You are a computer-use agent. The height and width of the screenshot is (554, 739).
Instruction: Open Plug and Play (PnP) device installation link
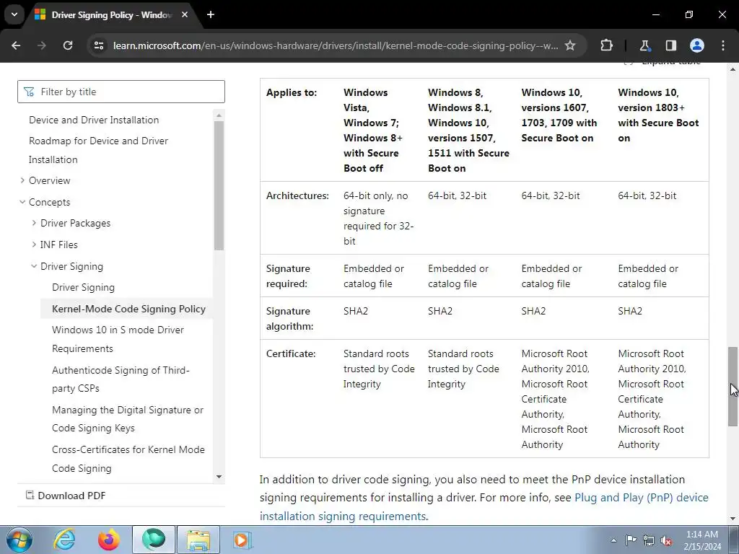point(484,507)
